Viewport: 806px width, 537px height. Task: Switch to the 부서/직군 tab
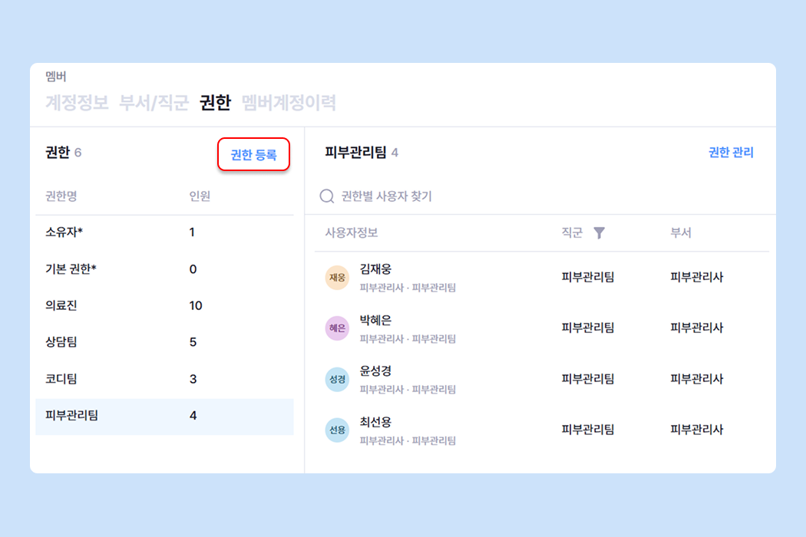(154, 103)
